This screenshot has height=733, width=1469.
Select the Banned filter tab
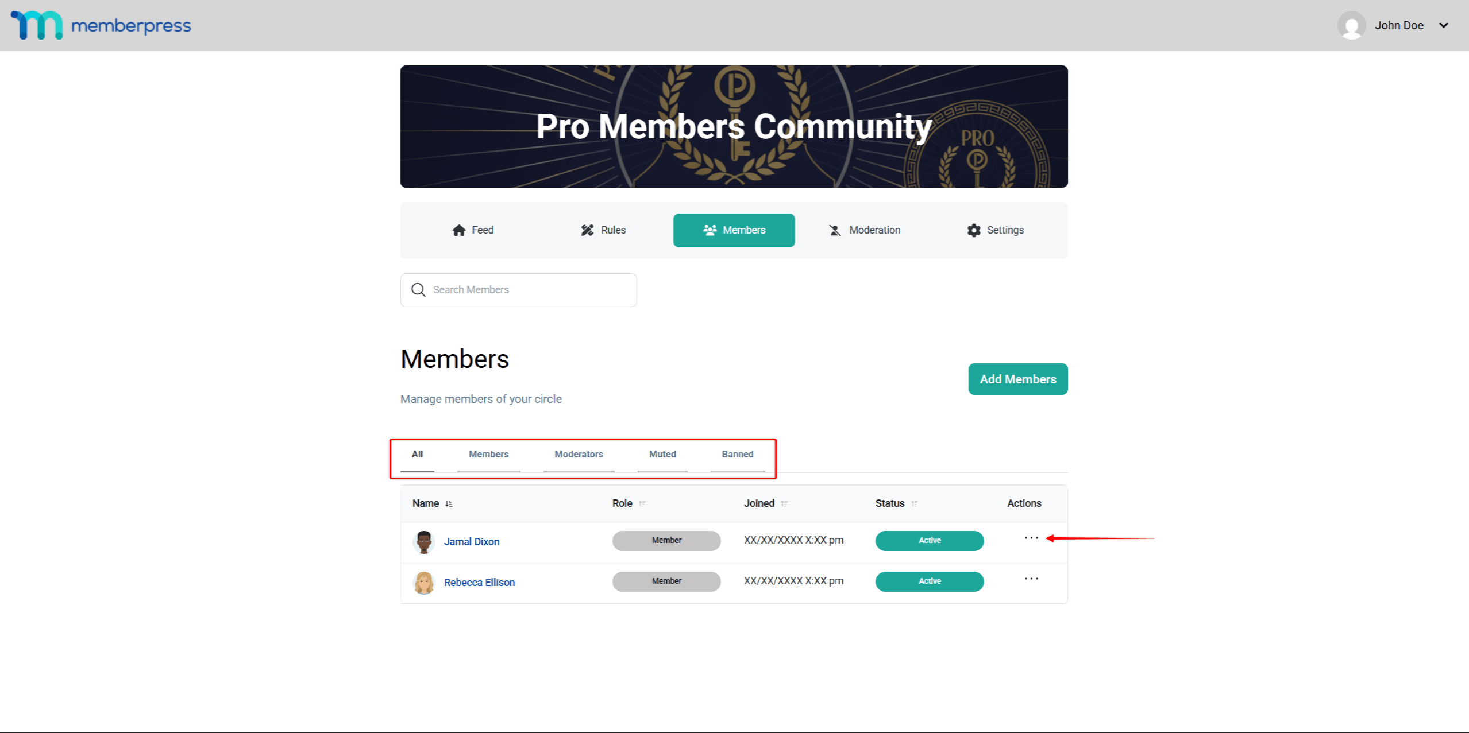tap(737, 455)
